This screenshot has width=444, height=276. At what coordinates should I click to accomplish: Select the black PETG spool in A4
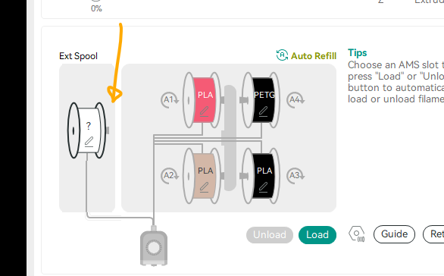point(261,100)
